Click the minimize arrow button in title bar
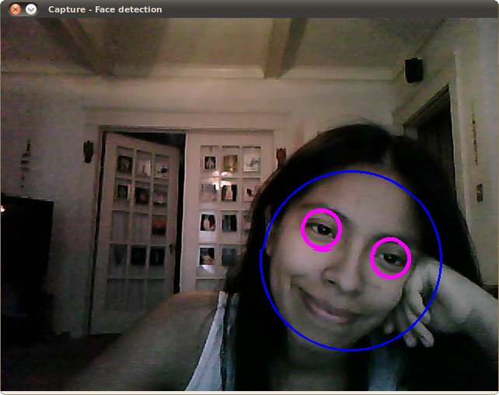 click(31, 9)
